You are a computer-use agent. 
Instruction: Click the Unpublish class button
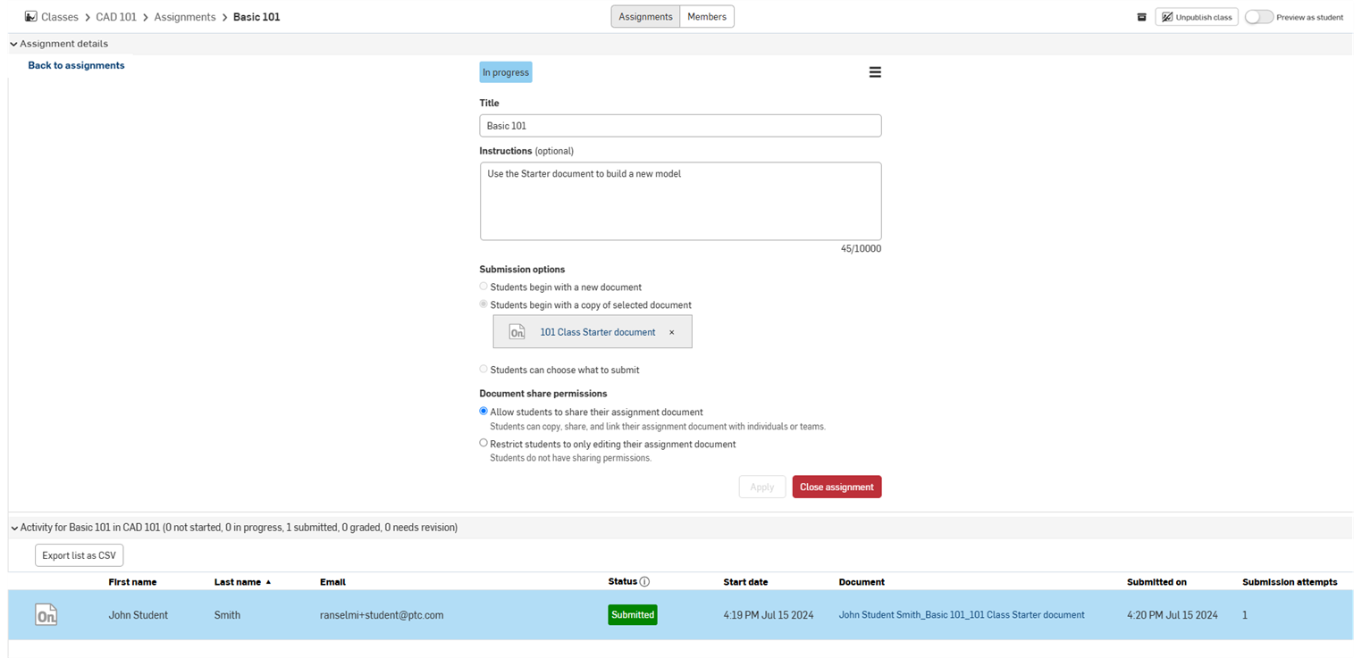[x=1196, y=17]
